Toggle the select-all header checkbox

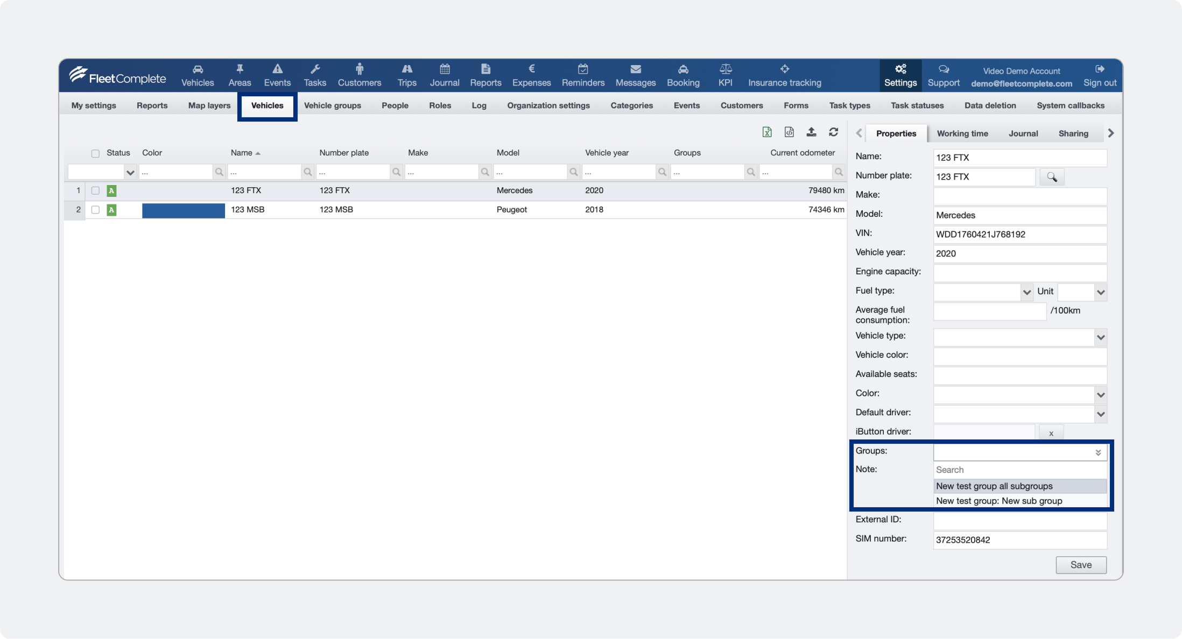coord(95,153)
